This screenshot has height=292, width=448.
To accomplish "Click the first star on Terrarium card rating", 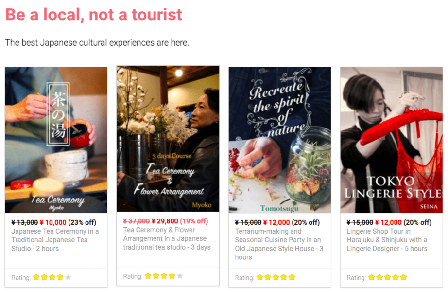I will 259,277.
